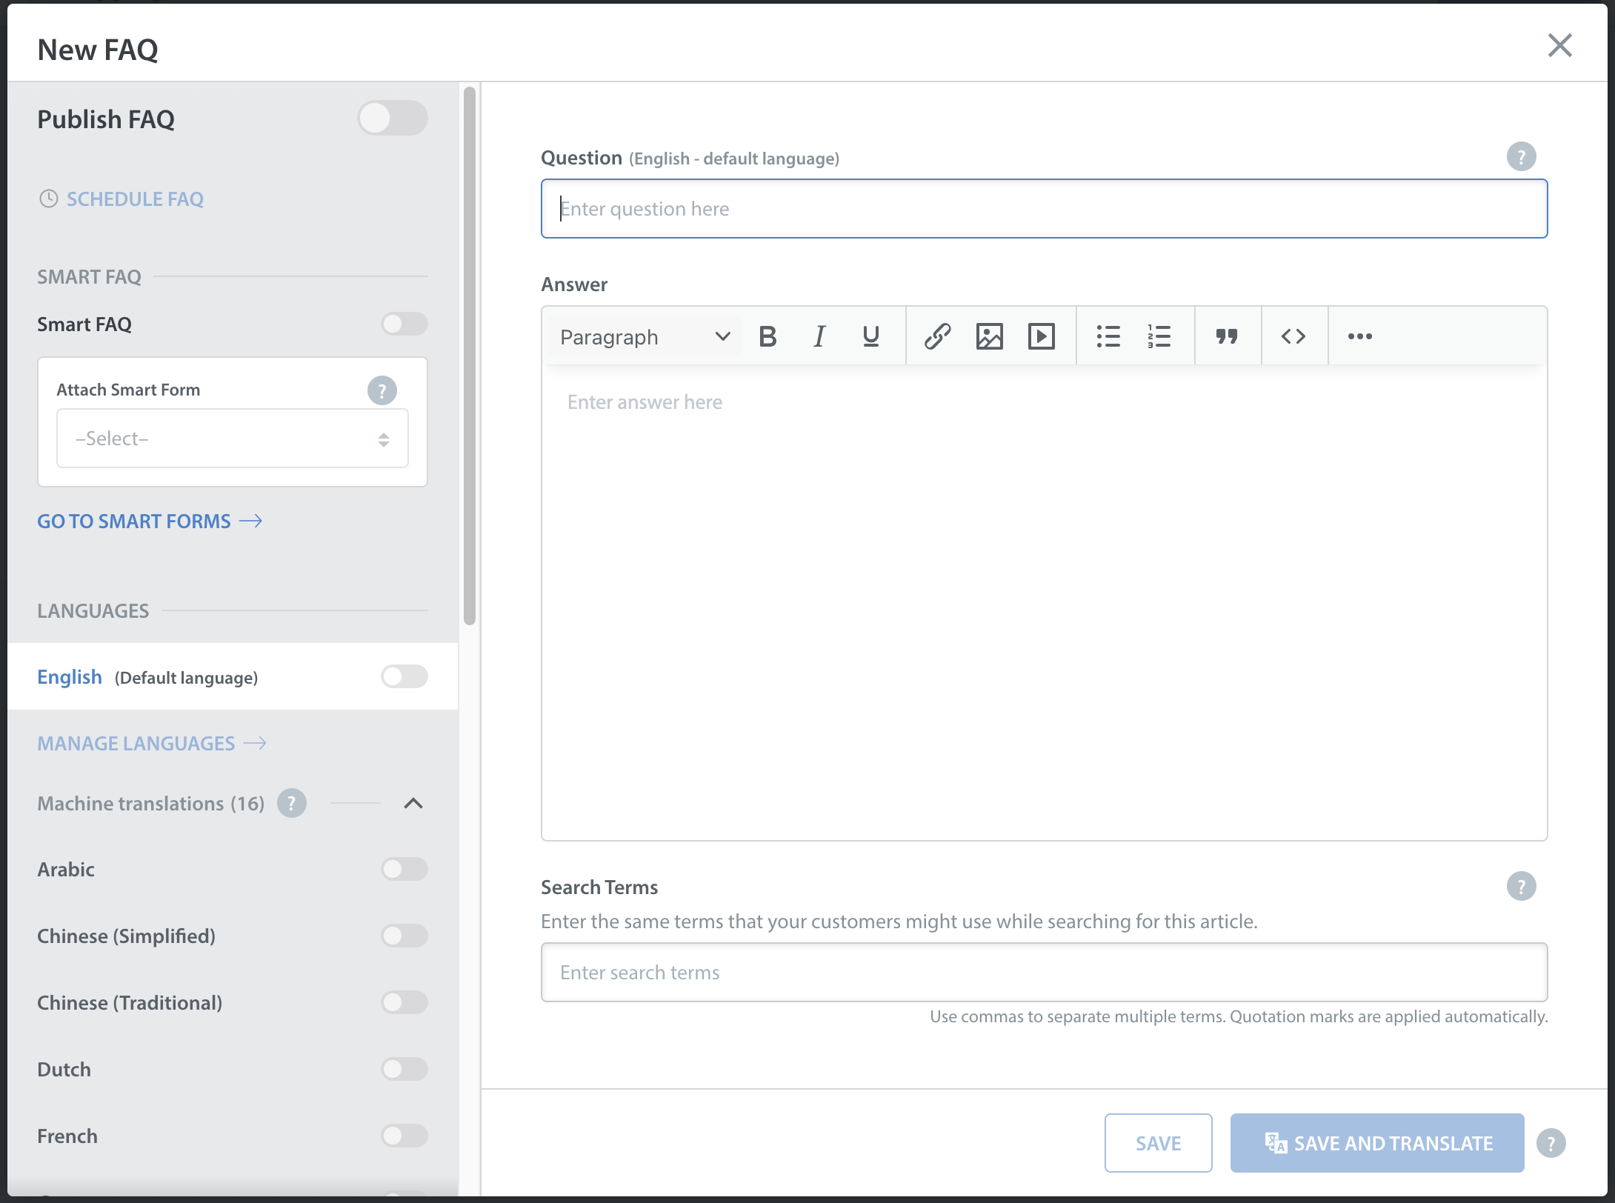Click the Chinese (Traditional) label

(130, 1003)
